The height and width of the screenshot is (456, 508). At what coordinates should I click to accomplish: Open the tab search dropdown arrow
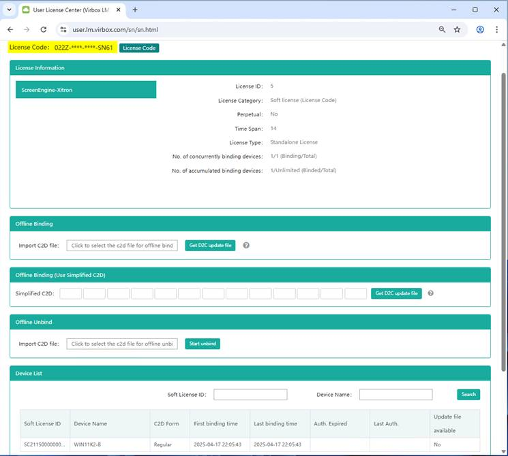9,10
